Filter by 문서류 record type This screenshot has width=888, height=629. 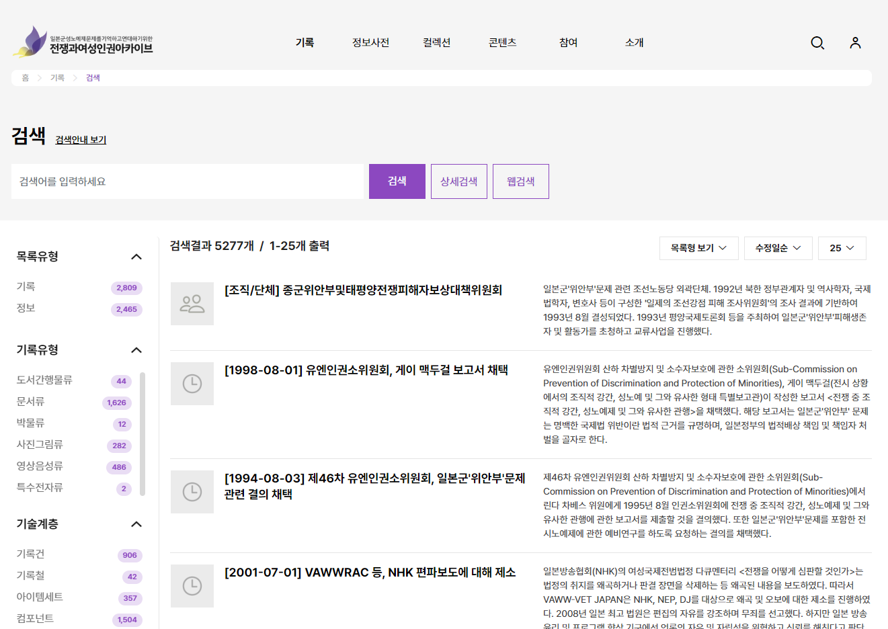[31, 402]
